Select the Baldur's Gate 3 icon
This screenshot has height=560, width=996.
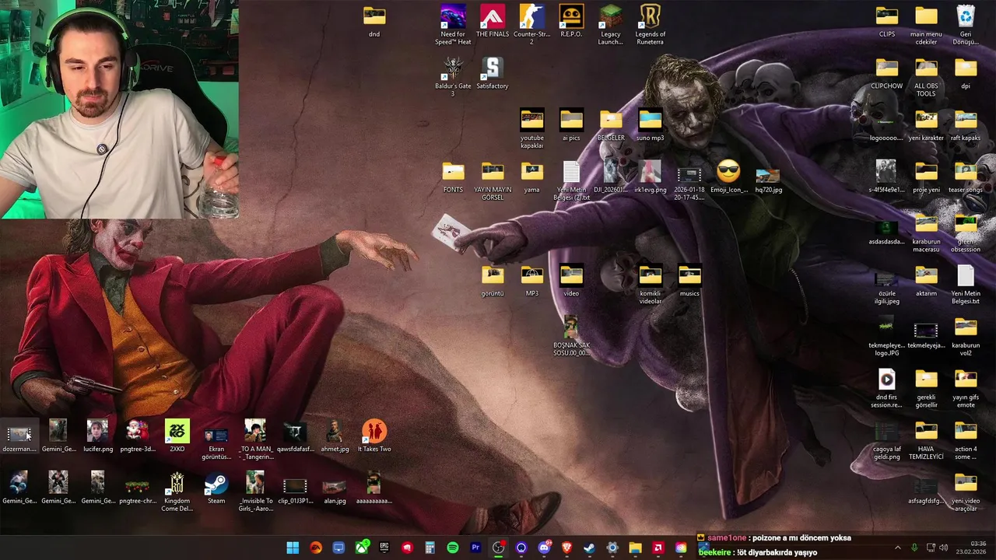point(453,75)
